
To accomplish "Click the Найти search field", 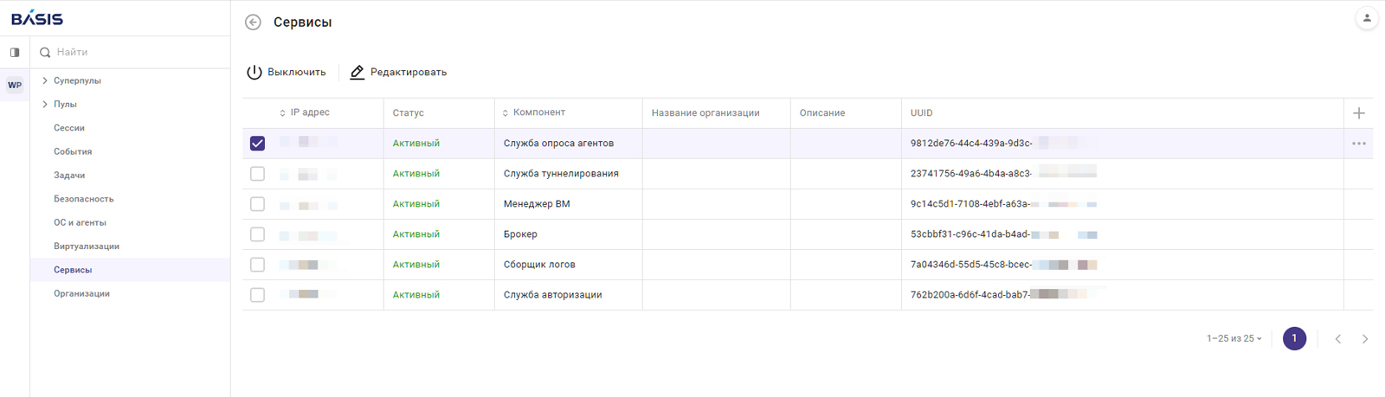I will [x=130, y=53].
